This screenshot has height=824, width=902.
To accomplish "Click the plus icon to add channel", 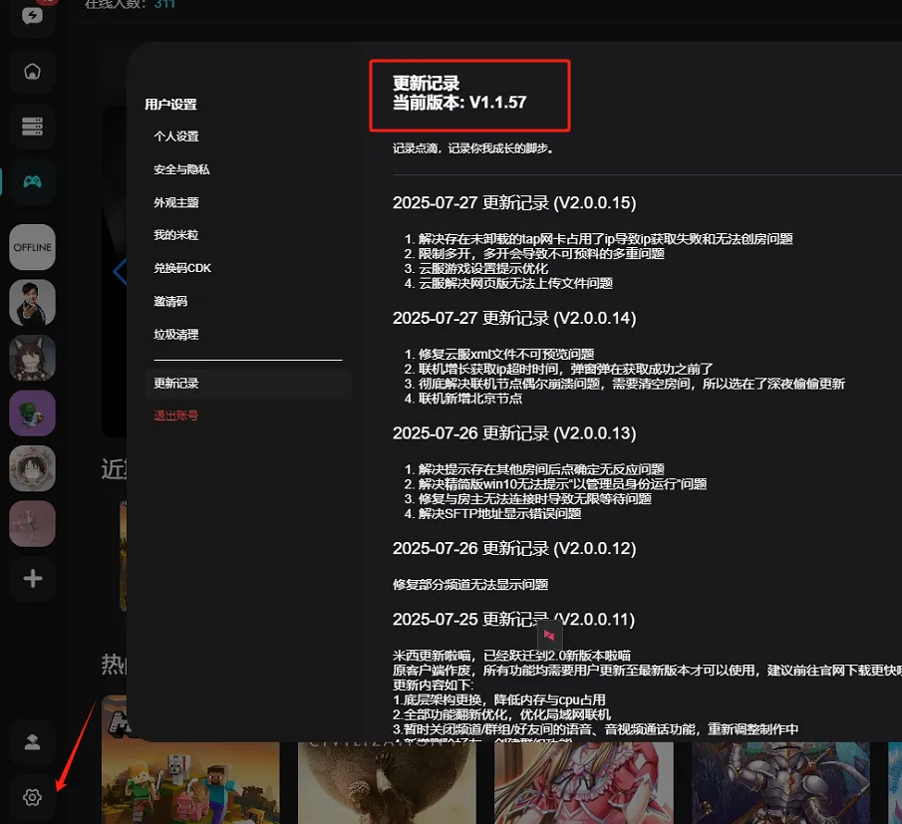I will point(33,579).
